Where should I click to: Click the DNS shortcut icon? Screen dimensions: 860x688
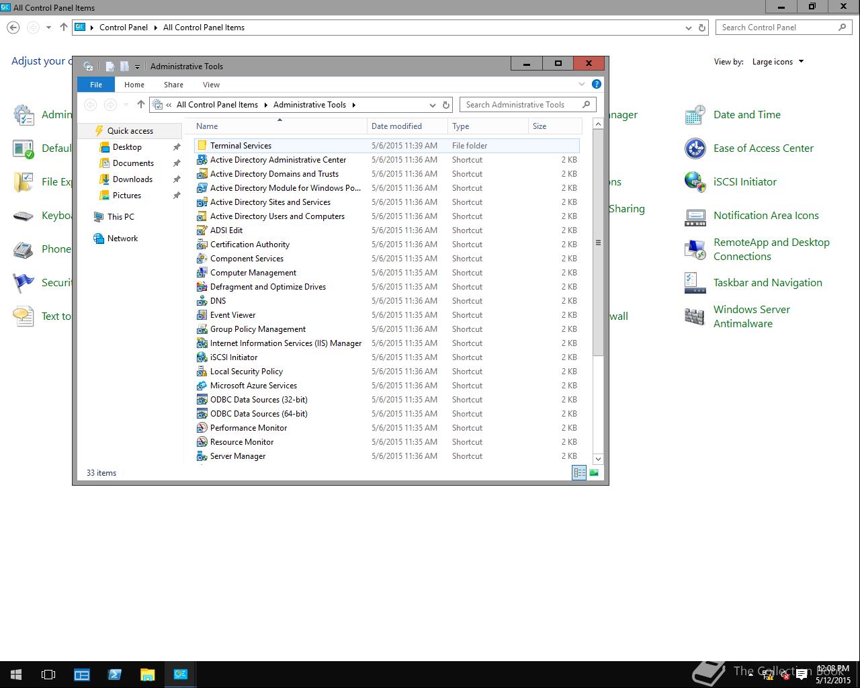coord(202,301)
